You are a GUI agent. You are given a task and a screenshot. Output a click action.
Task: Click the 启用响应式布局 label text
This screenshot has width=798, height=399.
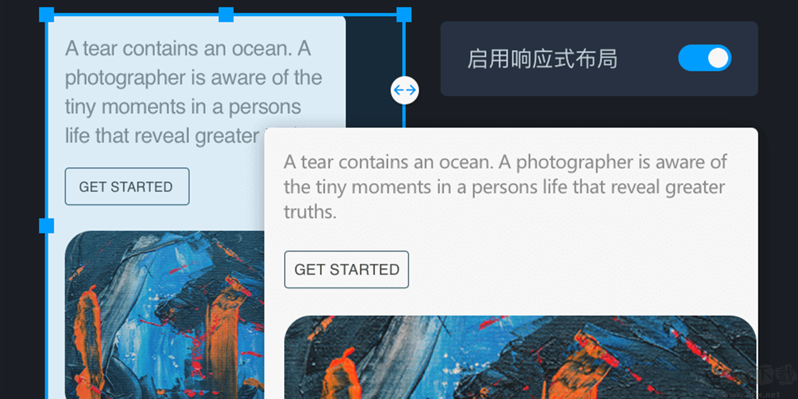tap(542, 59)
